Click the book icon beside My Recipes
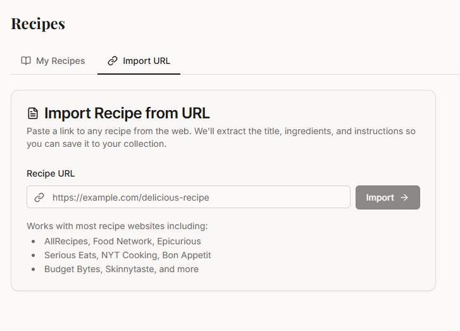460x331 pixels. point(26,61)
